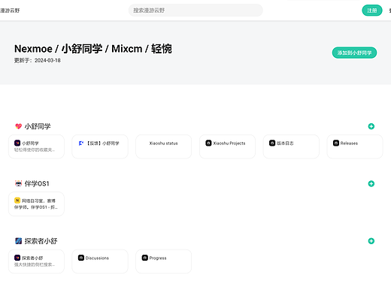The width and height of the screenshot is (391, 293).
Task: Click the heart icon beside 小舒同学 heading
Action: tap(18, 126)
